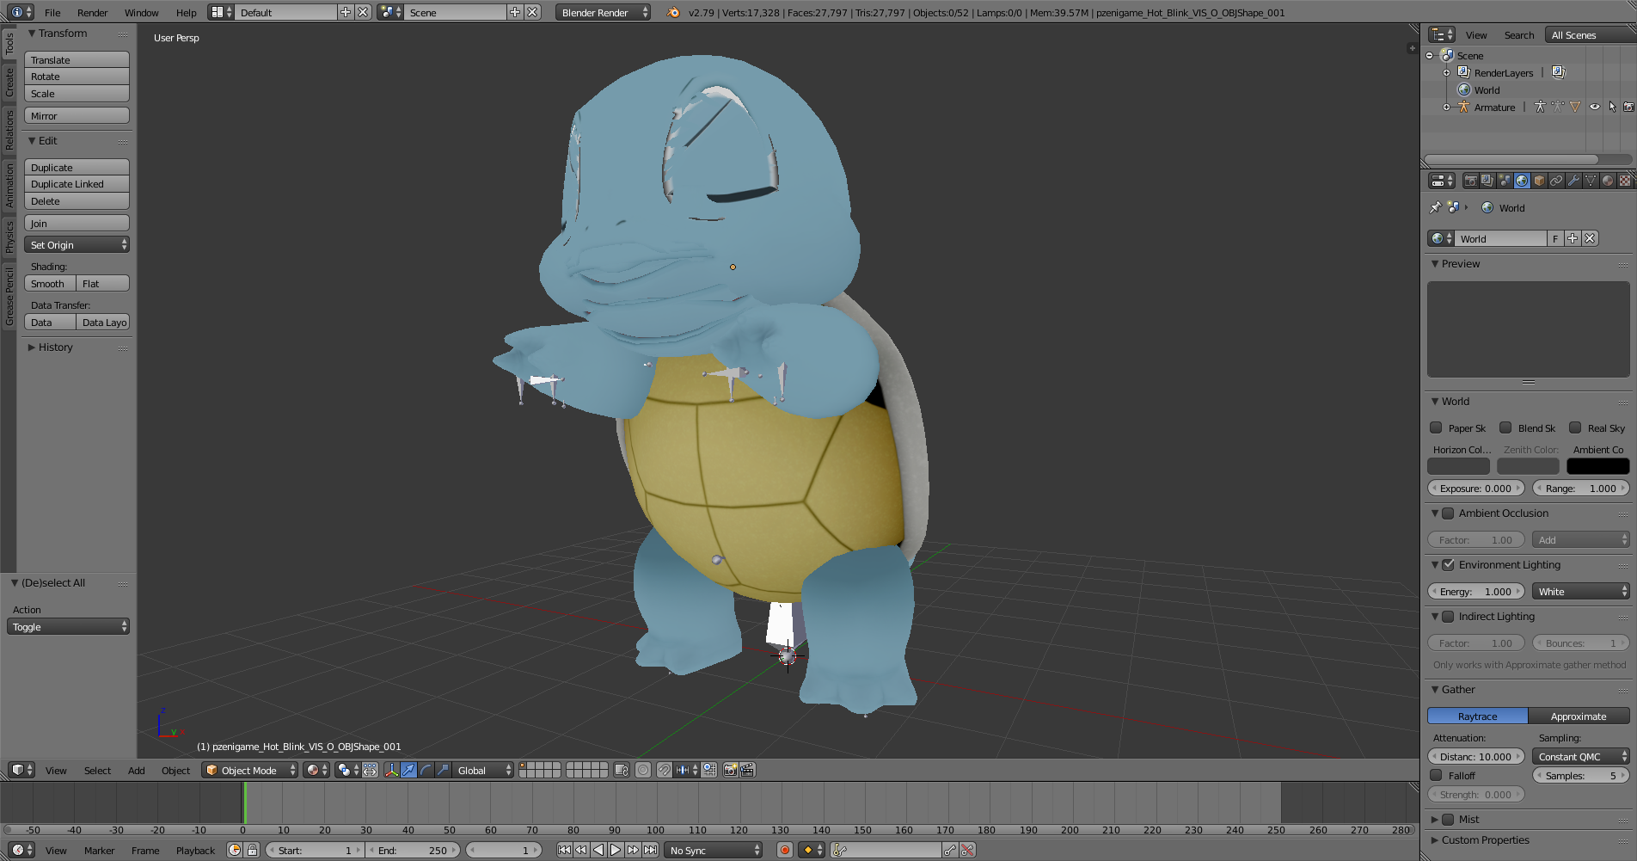Open the Object Mode dropdown

click(x=250, y=770)
